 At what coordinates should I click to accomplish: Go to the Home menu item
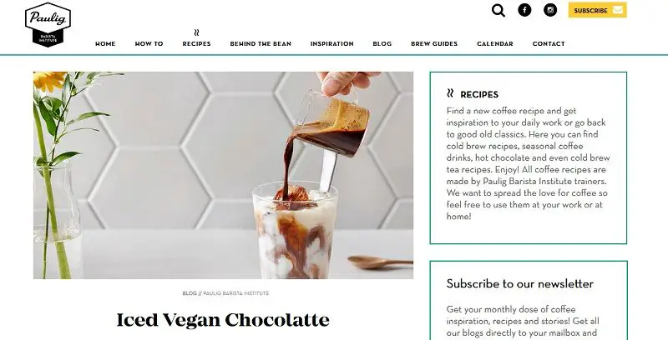(x=105, y=44)
